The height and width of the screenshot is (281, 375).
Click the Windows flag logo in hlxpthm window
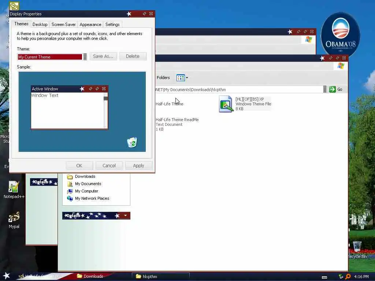(341, 66)
